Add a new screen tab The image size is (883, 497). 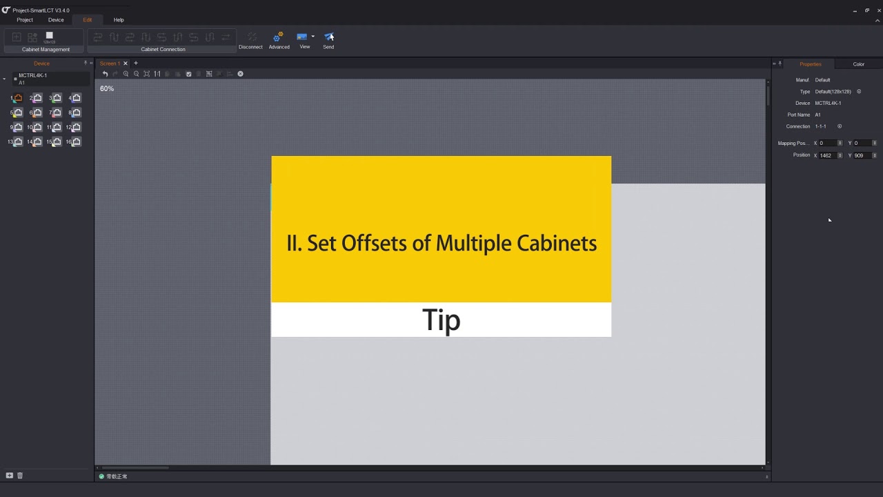pos(136,64)
